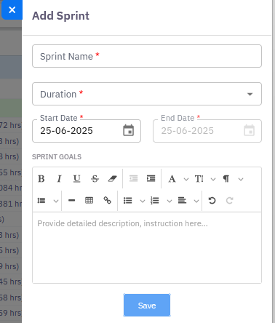This screenshot has width=275, height=323.
Task: Click into the Sprint Goals description area
Action: [x=147, y=247]
